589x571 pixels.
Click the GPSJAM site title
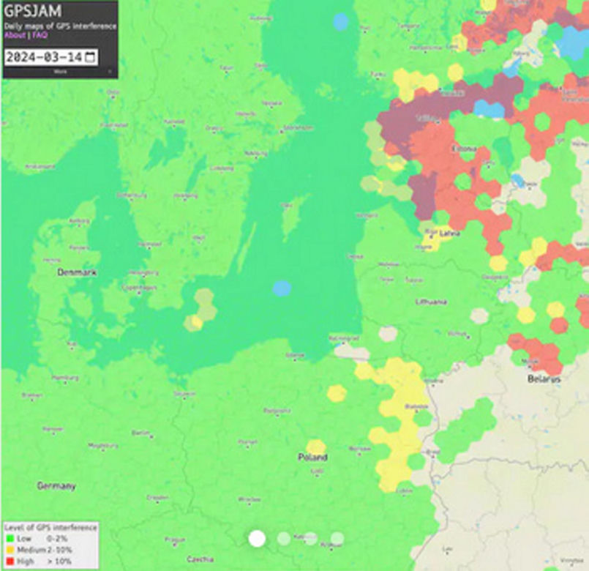(33, 11)
